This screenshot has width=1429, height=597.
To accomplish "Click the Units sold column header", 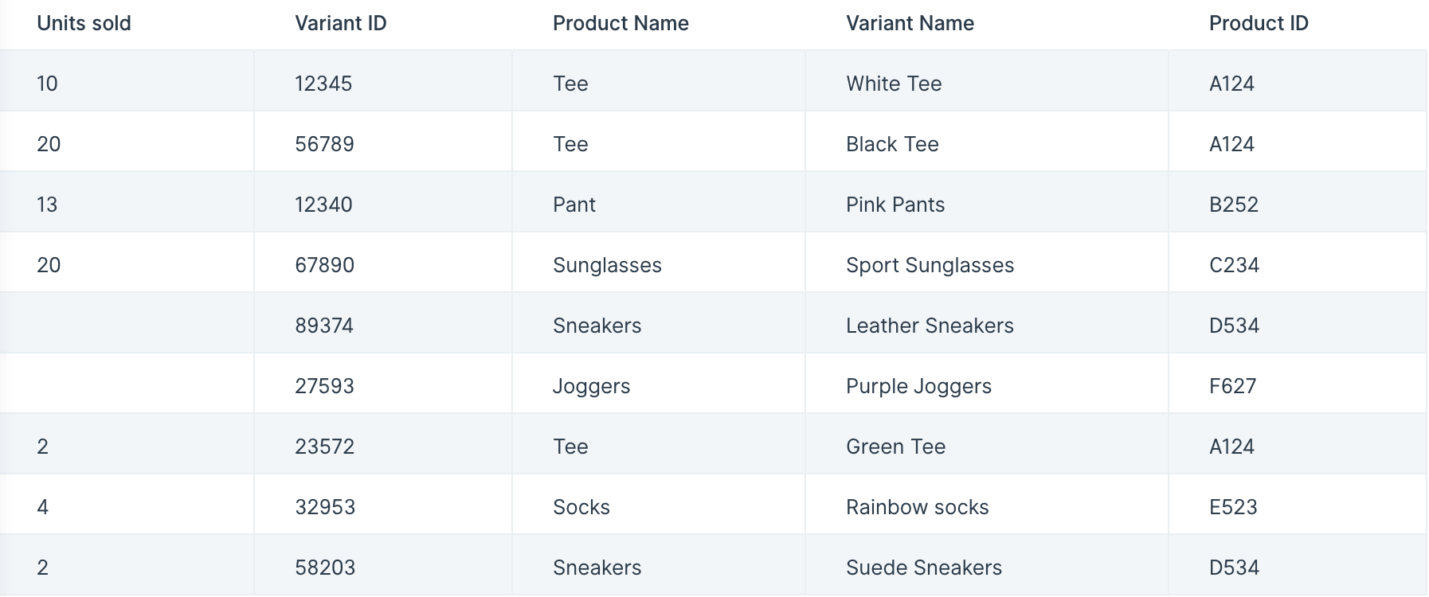I will [x=84, y=23].
